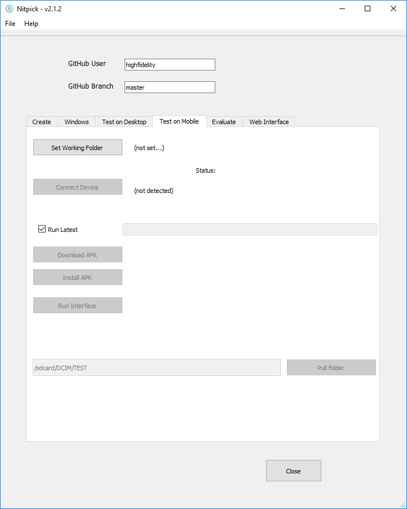Click the window resize grip in corner

(403, 505)
